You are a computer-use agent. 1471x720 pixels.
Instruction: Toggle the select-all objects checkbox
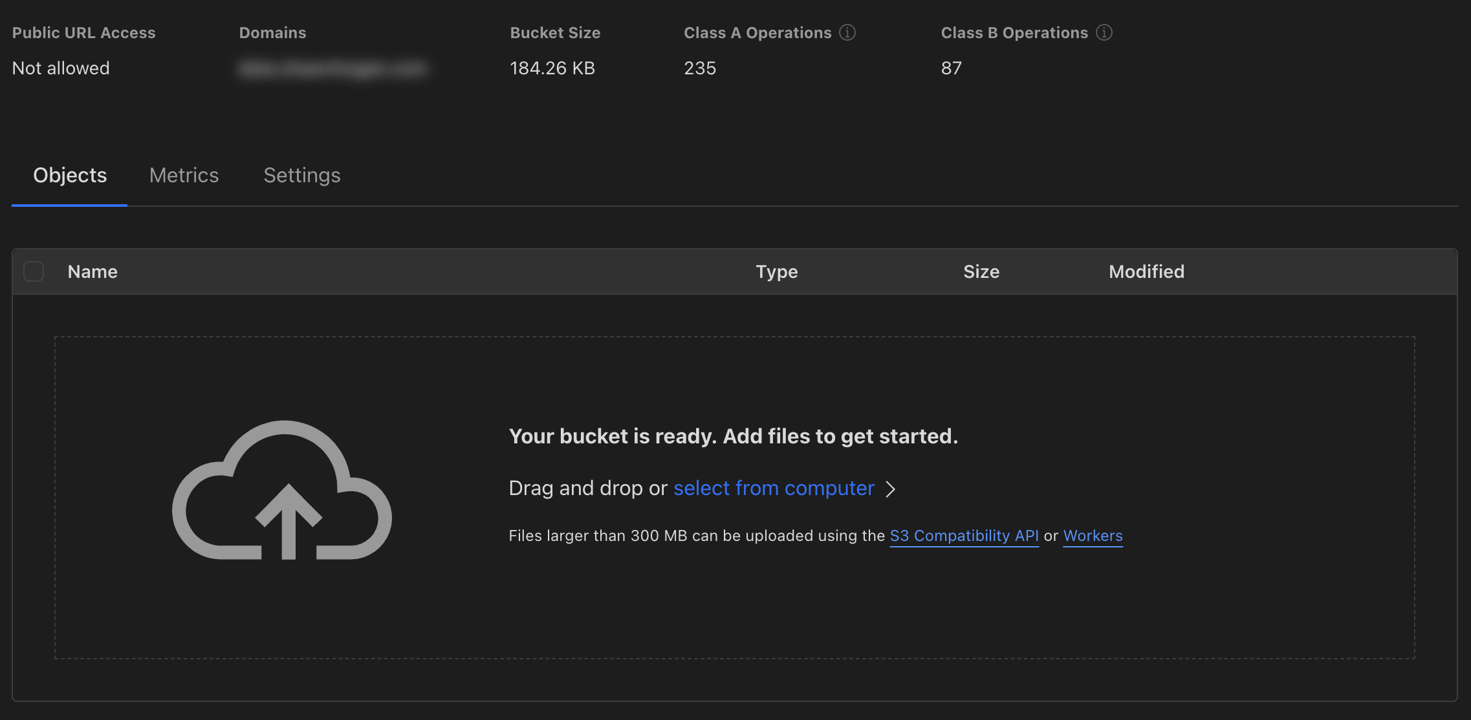34,271
